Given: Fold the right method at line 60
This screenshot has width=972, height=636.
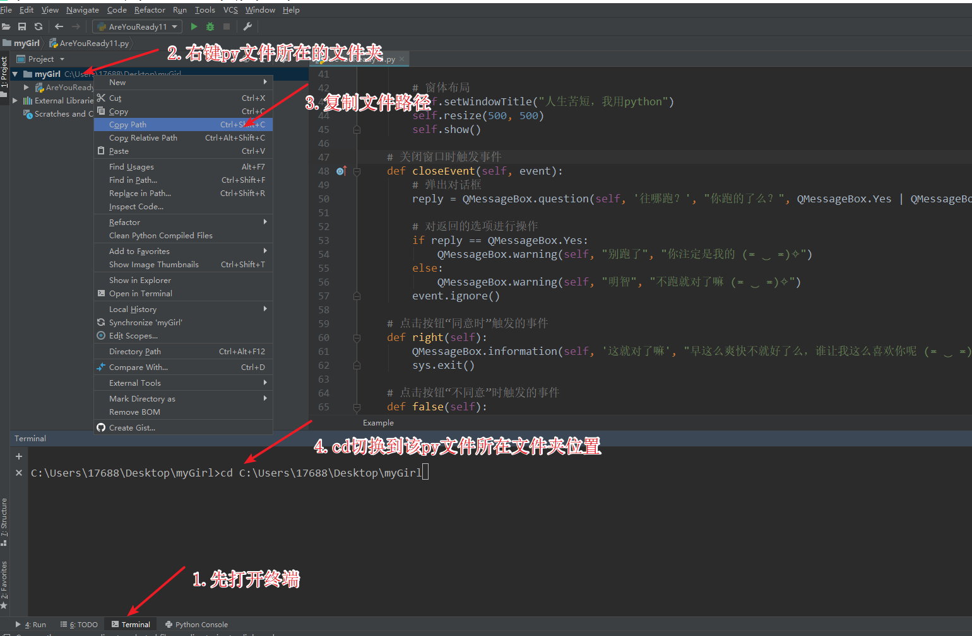Looking at the screenshot, I should (x=357, y=337).
